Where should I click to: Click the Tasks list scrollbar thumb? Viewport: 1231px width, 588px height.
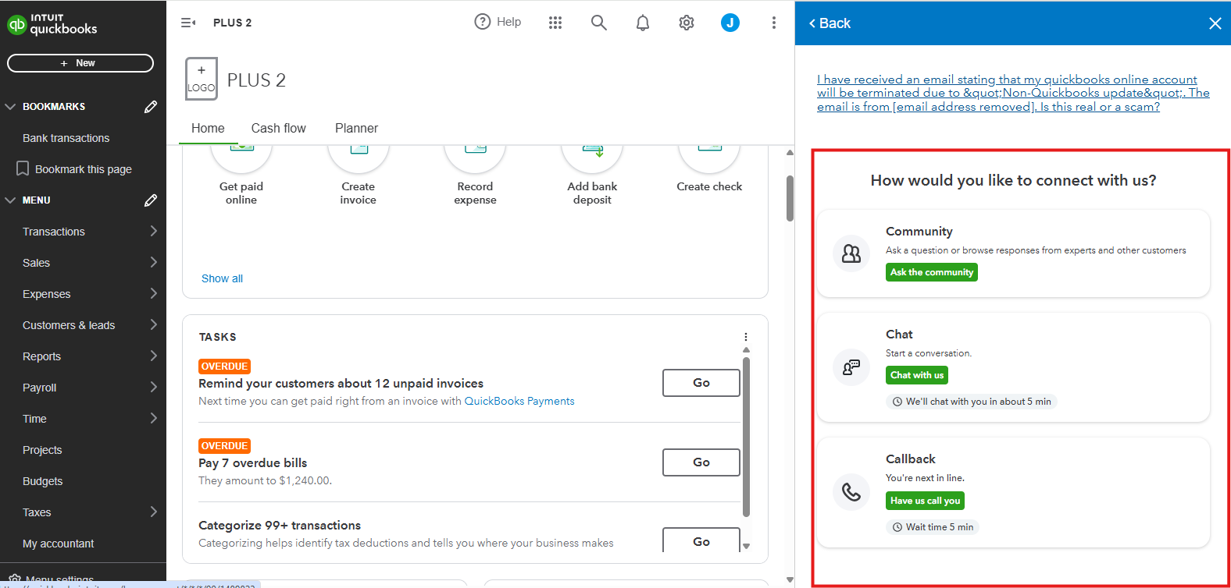746,437
